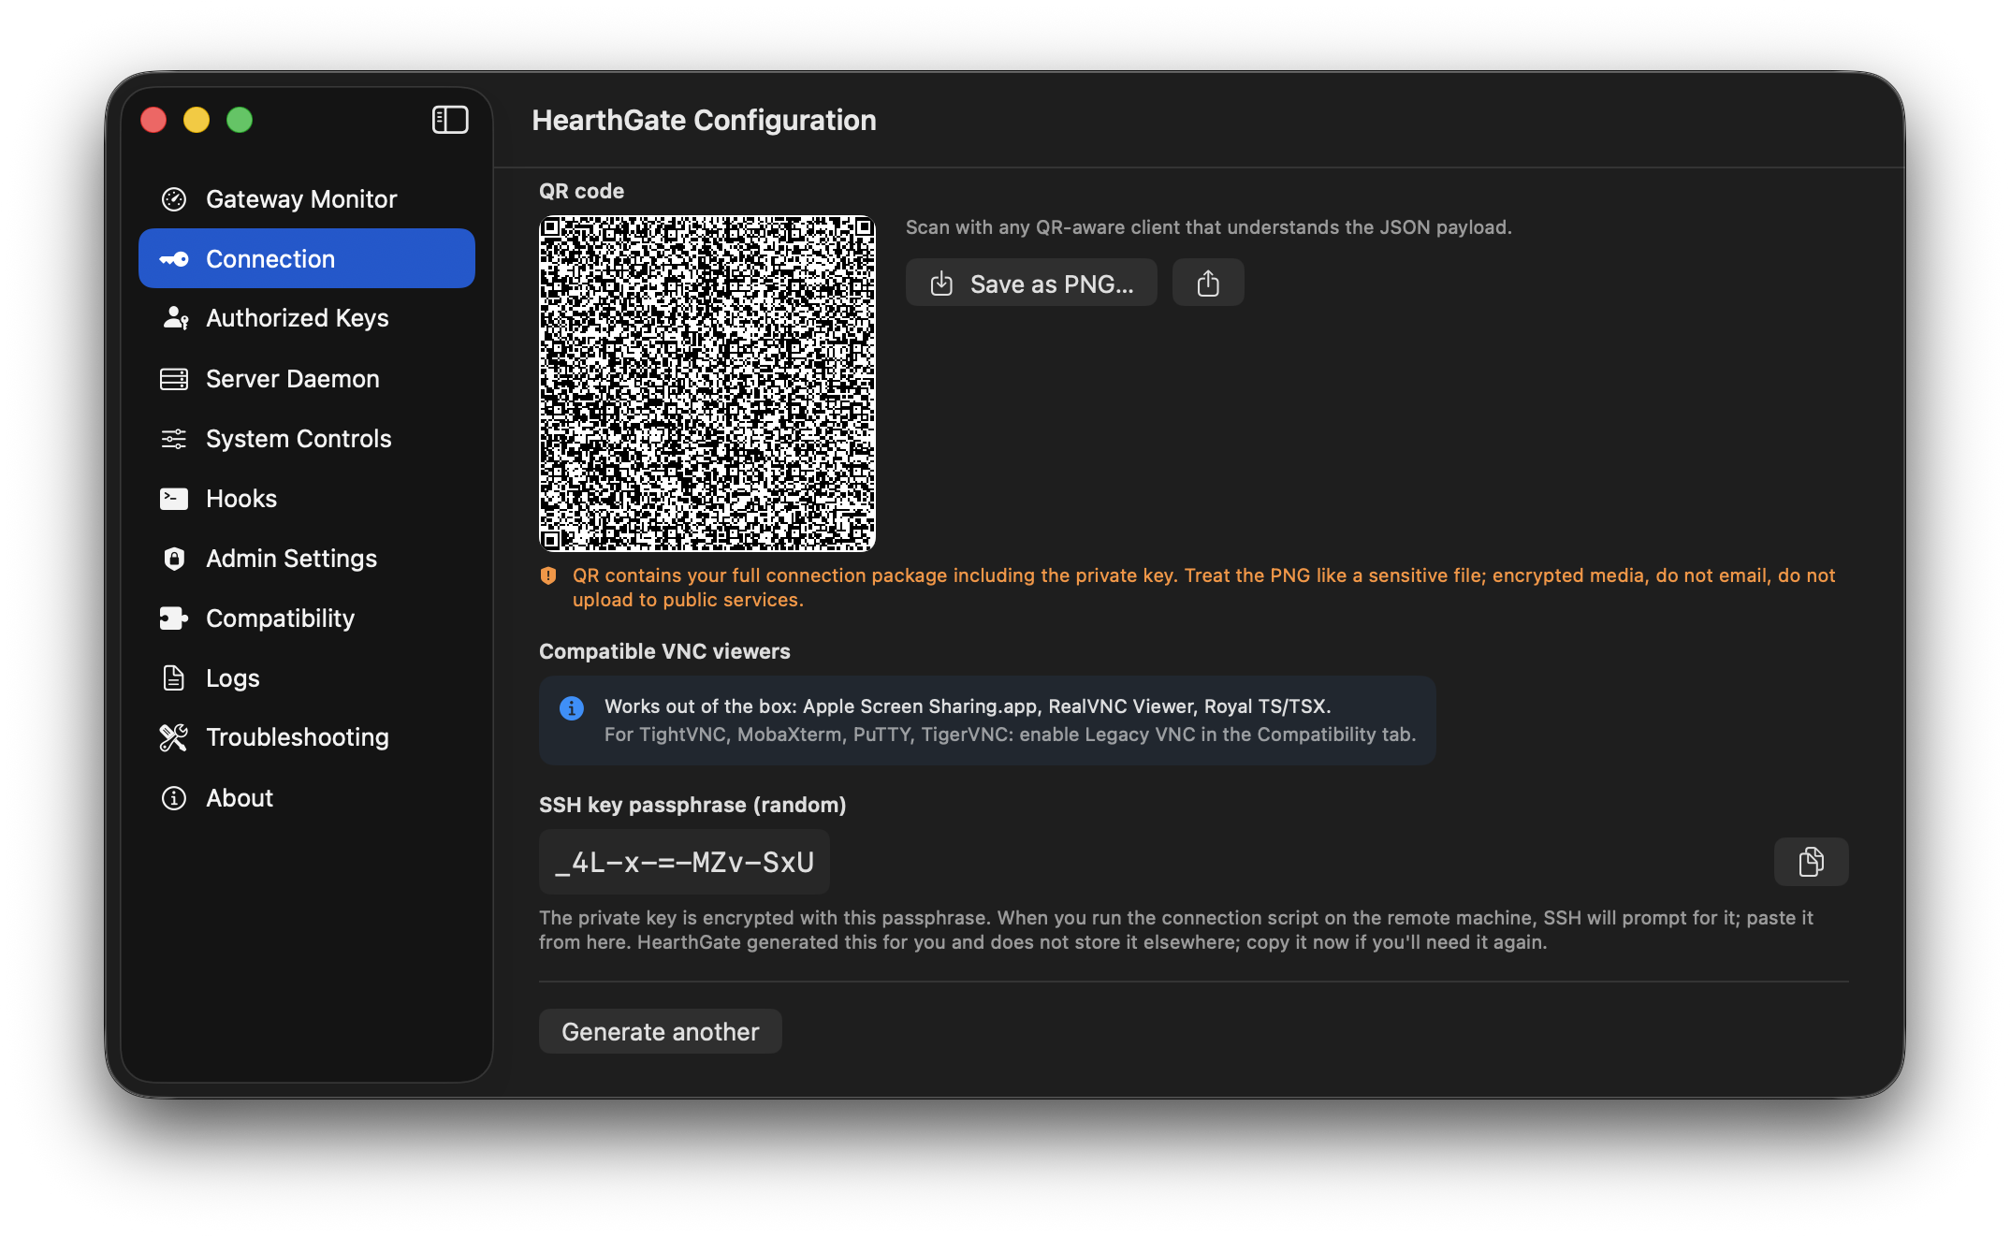The image size is (2010, 1237).
Task: Click the Gateway Monitor gauge icon
Action: point(174,199)
